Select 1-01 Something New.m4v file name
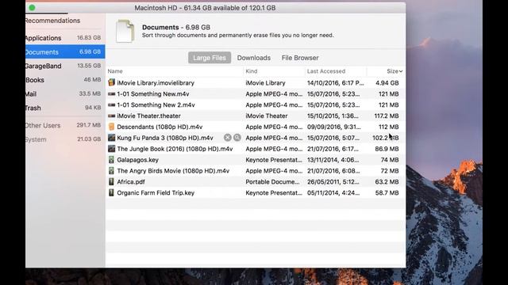Viewport: 508px width, 285px height. point(153,93)
